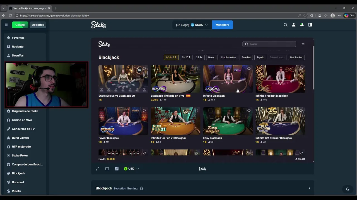Expand Blackjack Evolution Gaming section arrow

point(309,188)
